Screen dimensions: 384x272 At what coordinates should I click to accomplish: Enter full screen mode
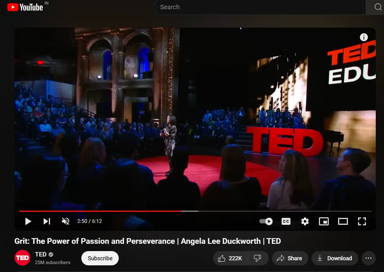tap(362, 221)
